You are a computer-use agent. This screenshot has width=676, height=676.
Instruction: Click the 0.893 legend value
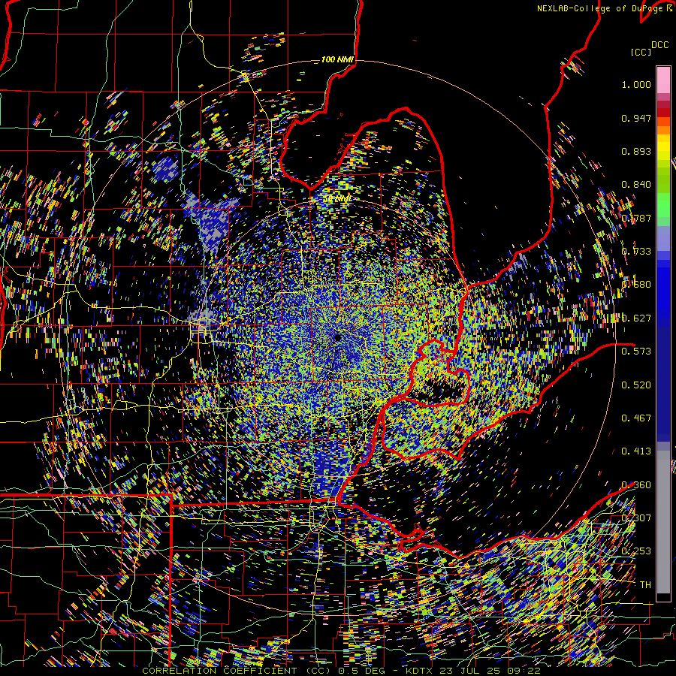click(636, 151)
